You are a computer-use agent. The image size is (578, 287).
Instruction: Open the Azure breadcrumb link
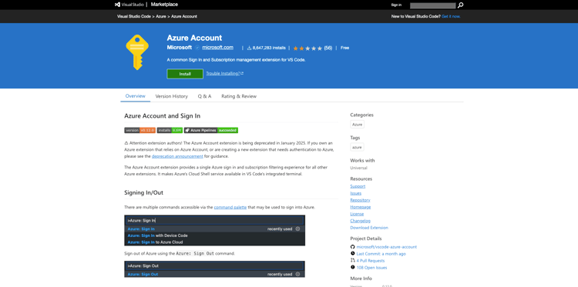coord(161,17)
